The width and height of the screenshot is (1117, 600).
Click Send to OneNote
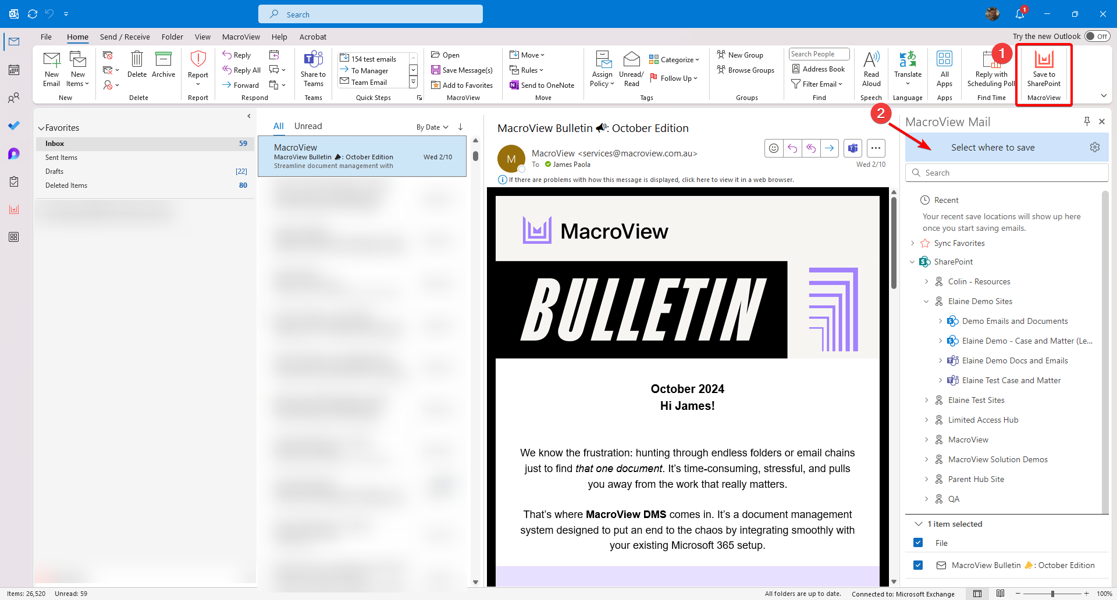(x=542, y=85)
